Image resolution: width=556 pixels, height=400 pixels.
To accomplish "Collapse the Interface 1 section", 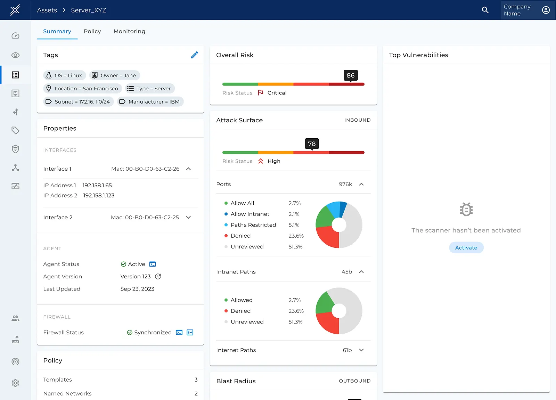I will 189,169.
